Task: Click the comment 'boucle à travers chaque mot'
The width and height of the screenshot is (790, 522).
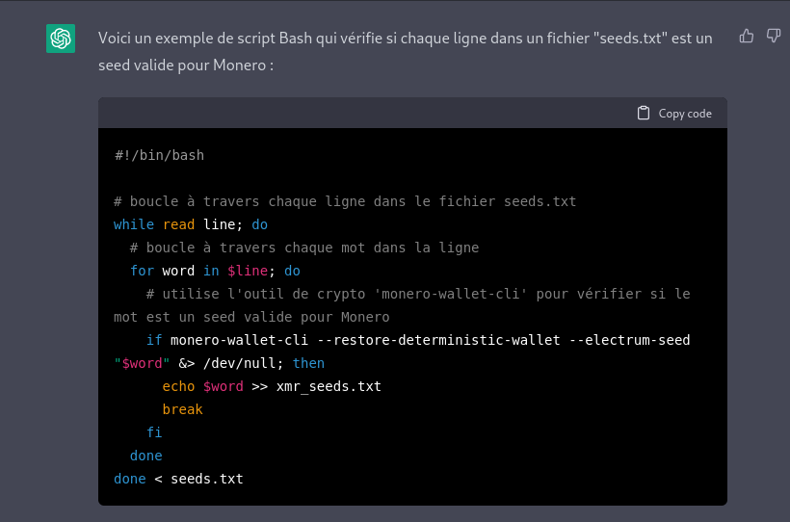Action: click(304, 248)
